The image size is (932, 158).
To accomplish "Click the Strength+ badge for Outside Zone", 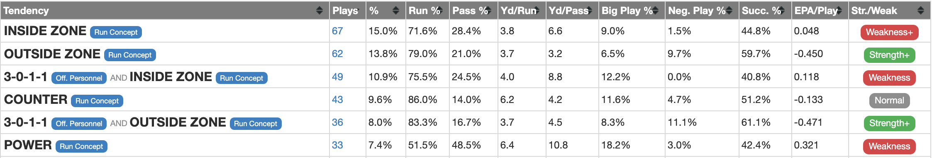I will [889, 55].
